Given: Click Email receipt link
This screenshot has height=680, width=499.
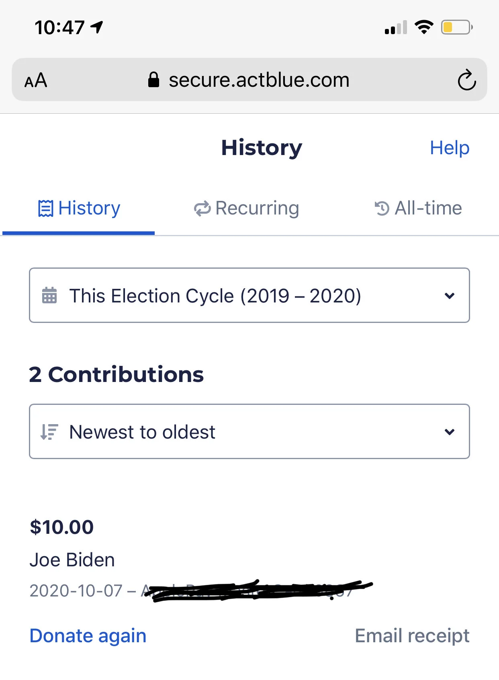Looking at the screenshot, I should tap(412, 636).
